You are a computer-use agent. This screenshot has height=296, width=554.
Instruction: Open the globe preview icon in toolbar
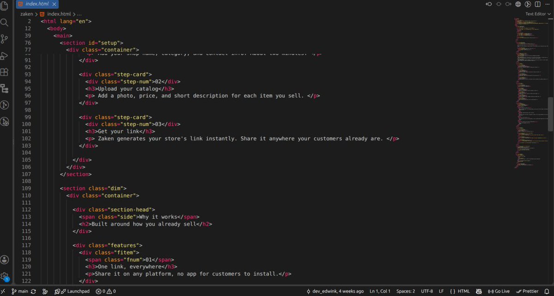(518, 4)
